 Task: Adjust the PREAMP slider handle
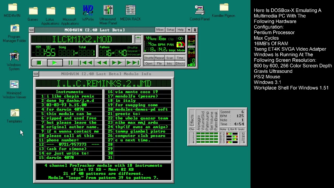(191, 47)
